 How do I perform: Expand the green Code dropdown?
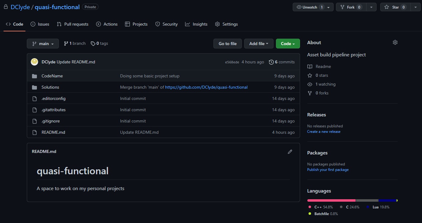pos(288,44)
